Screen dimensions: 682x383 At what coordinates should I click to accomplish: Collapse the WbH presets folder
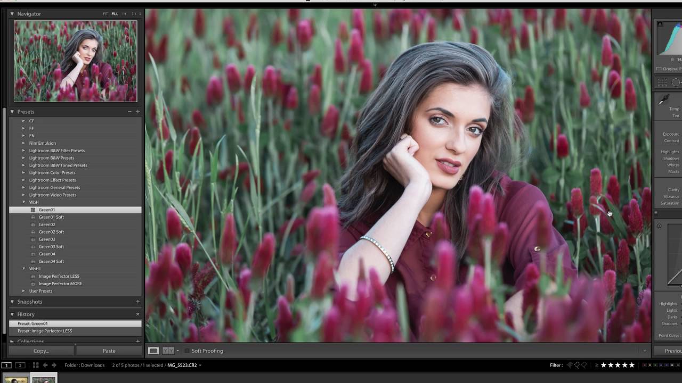23,202
